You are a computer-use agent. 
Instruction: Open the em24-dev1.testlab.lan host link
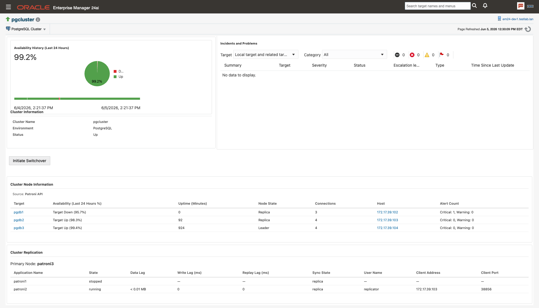coord(518,19)
